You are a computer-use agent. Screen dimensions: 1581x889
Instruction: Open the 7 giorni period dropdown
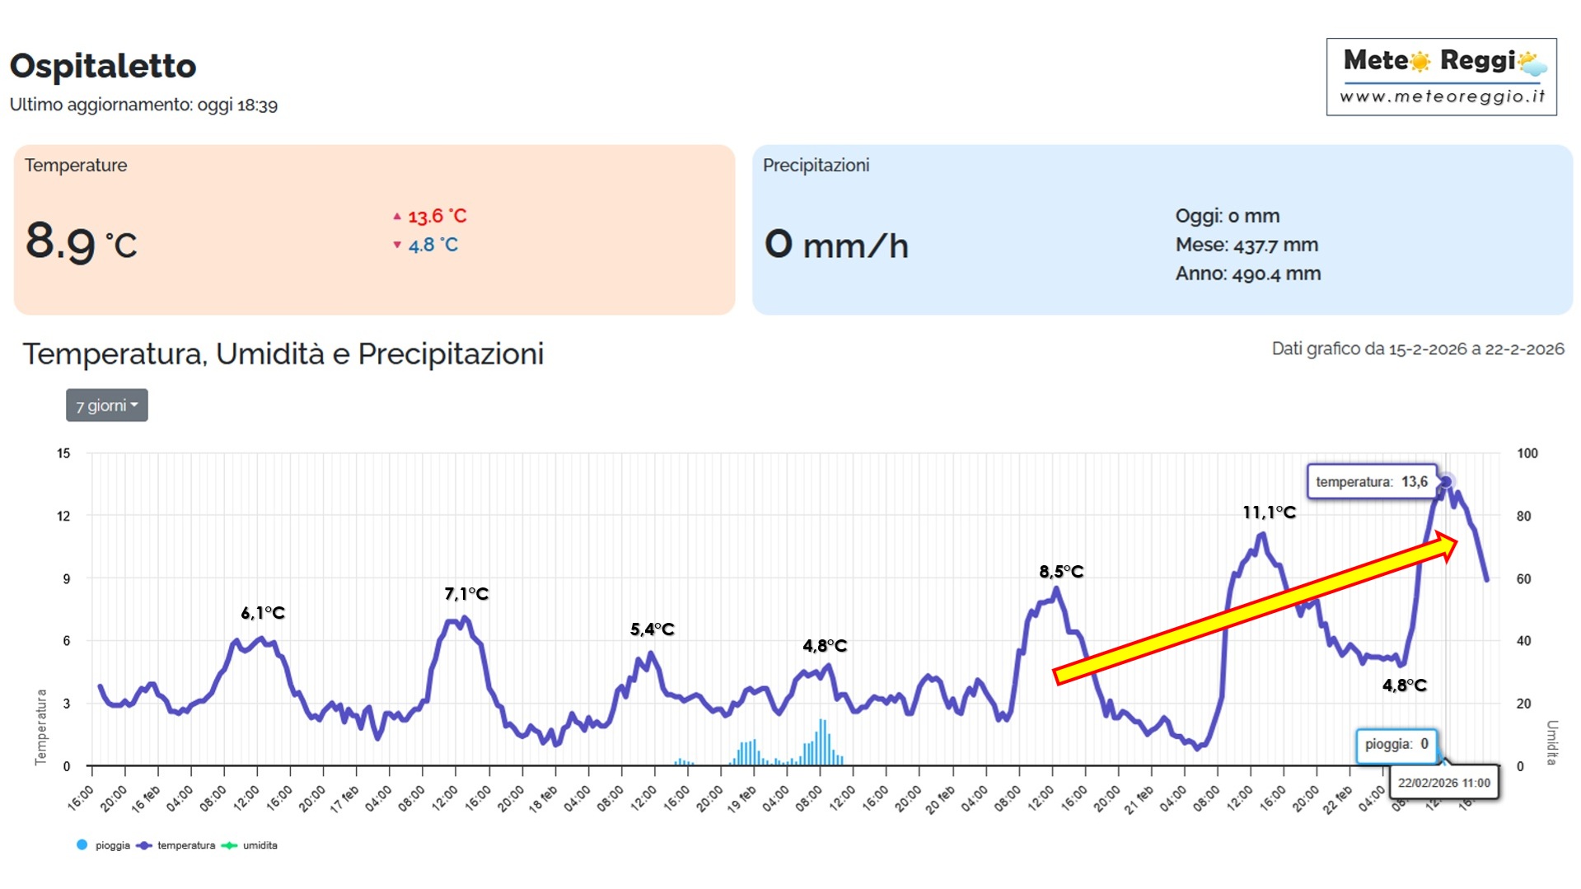(107, 405)
